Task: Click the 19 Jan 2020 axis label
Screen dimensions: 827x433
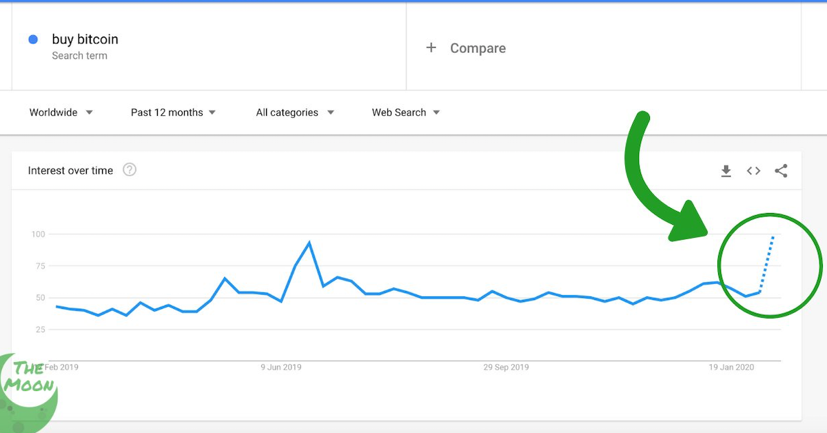Action: pyautogui.click(x=731, y=367)
